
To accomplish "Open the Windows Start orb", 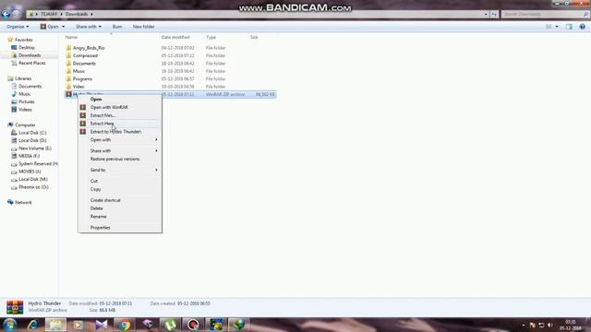I will coord(10,325).
